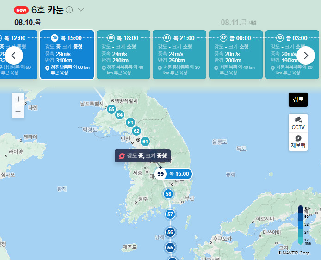Click the info icon next to 카눈

coord(69,10)
